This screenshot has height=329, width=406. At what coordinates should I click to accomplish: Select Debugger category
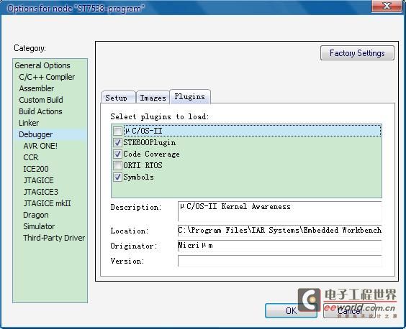(36, 134)
